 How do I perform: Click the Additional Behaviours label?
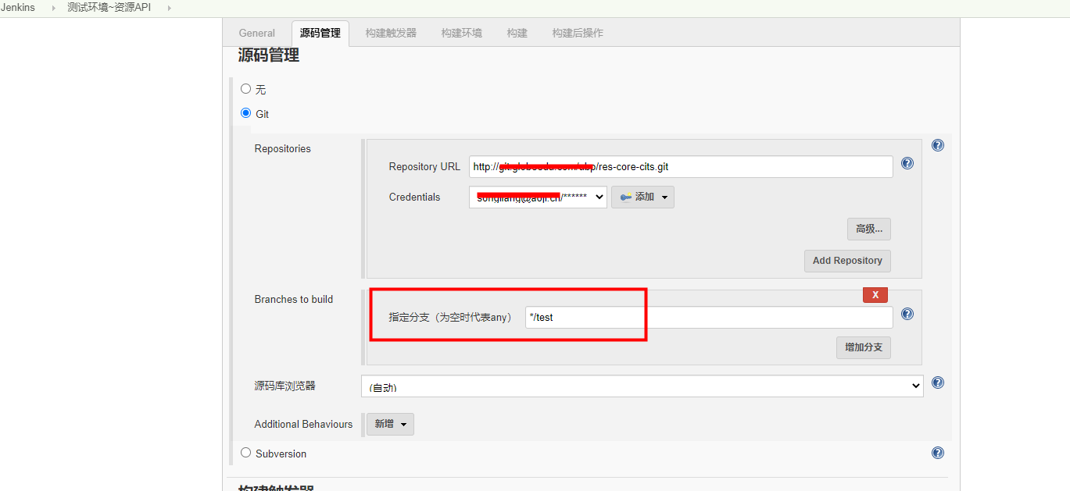(x=303, y=424)
